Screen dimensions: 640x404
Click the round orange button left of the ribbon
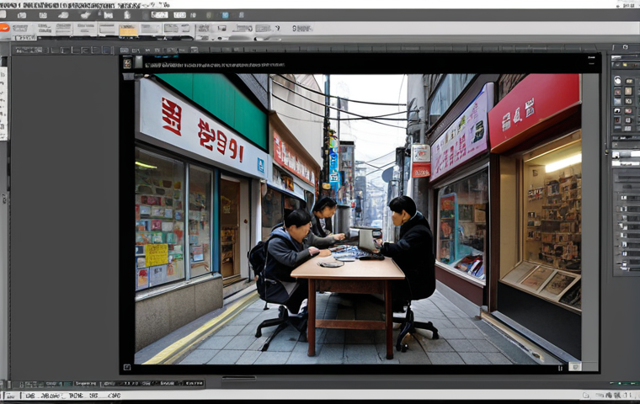pyautogui.click(x=4, y=28)
